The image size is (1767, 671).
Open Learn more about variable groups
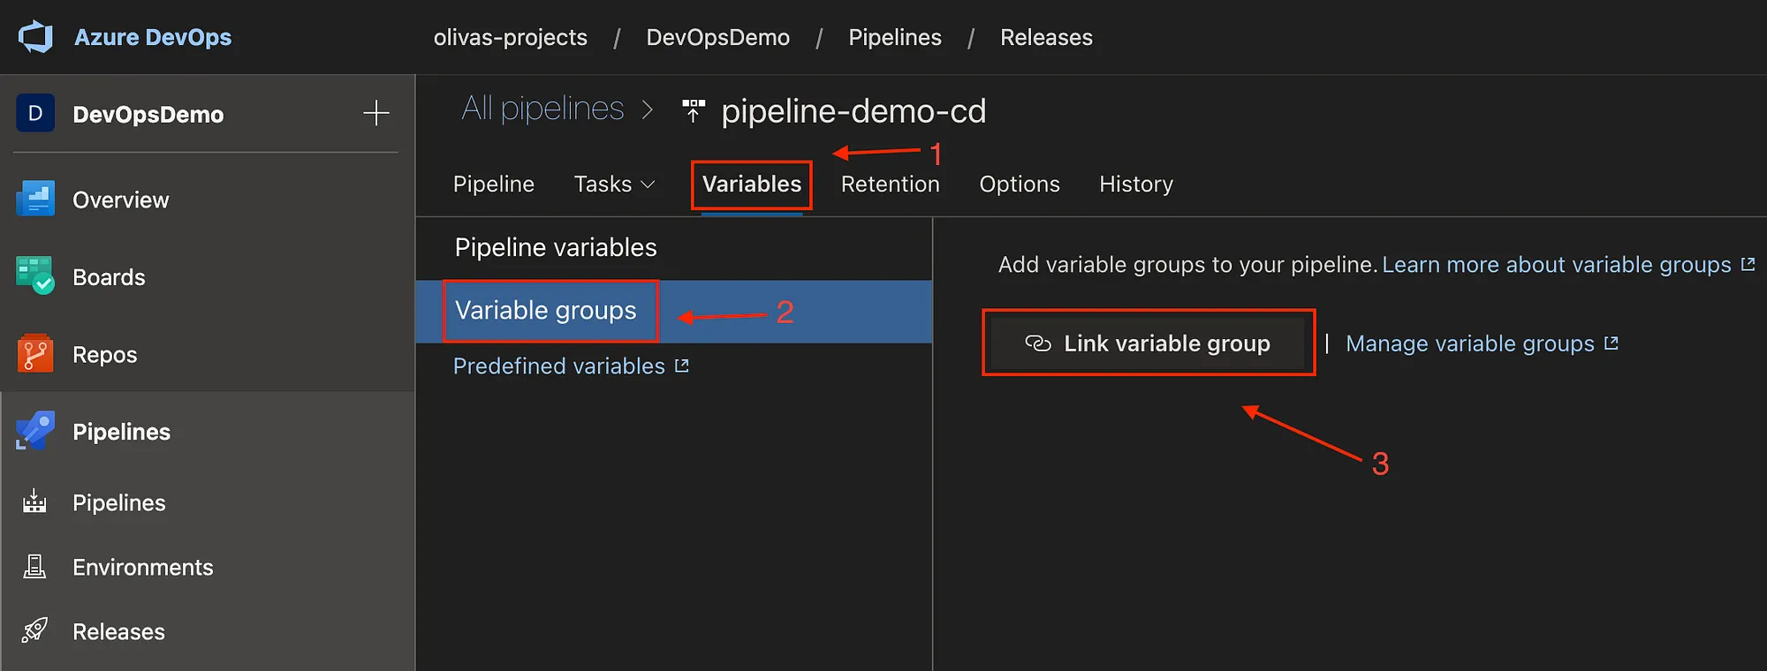[x=1557, y=265]
